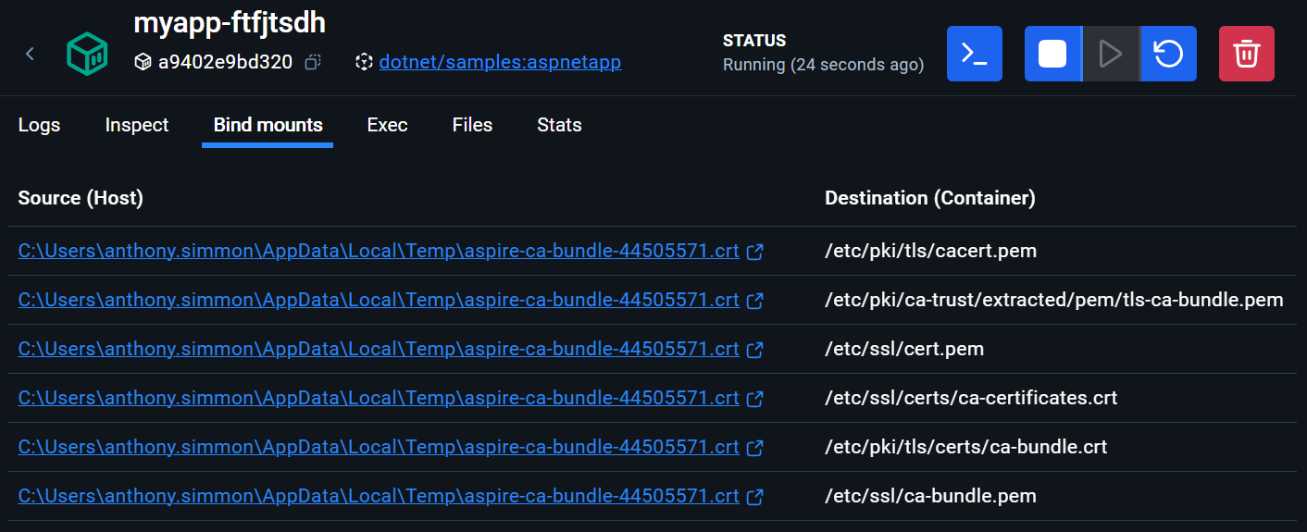
Task: Open the Exec tab
Action: click(x=387, y=125)
